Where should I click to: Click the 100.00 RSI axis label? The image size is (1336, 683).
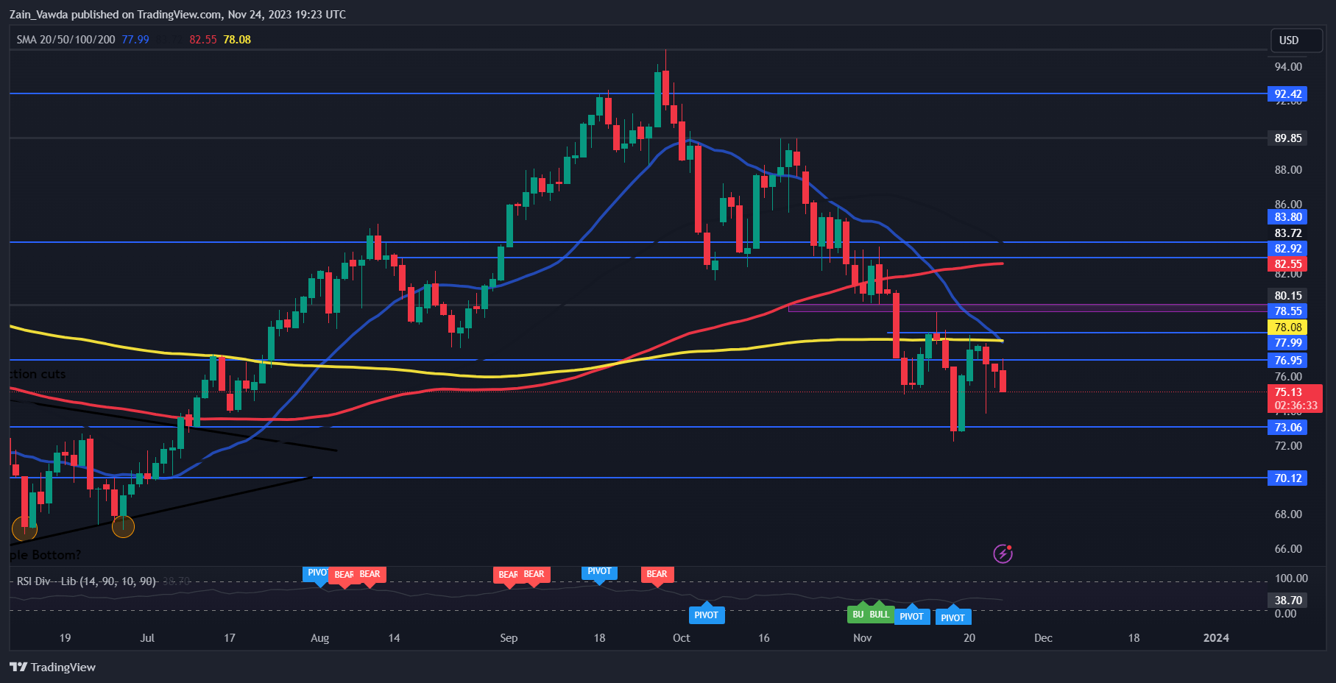pos(1291,578)
